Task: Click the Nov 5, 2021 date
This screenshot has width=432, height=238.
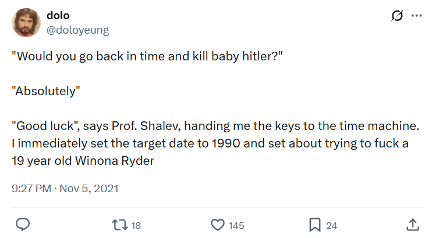Action: (x=89, y=189)
